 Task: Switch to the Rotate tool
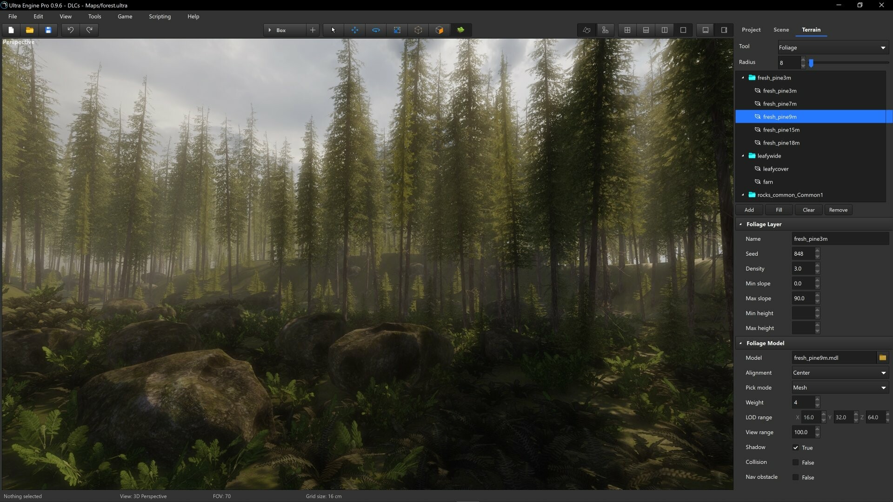pos(376,30)
